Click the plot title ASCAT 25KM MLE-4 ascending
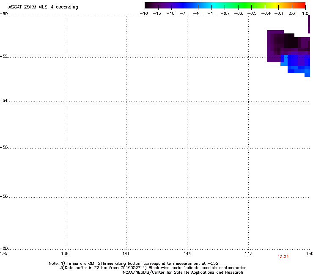This screenshot has height=275, width=313. pyautogui.click(x=43, y=7)
